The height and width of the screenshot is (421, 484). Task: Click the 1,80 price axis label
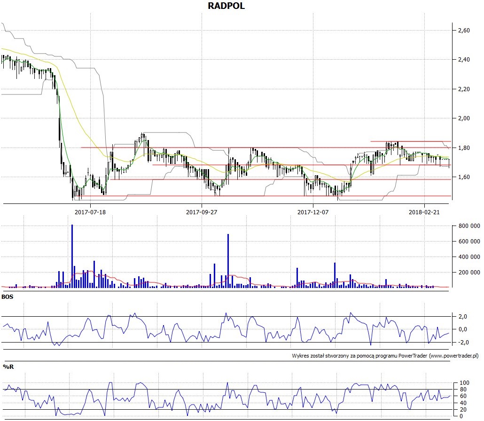click(464, 148)
